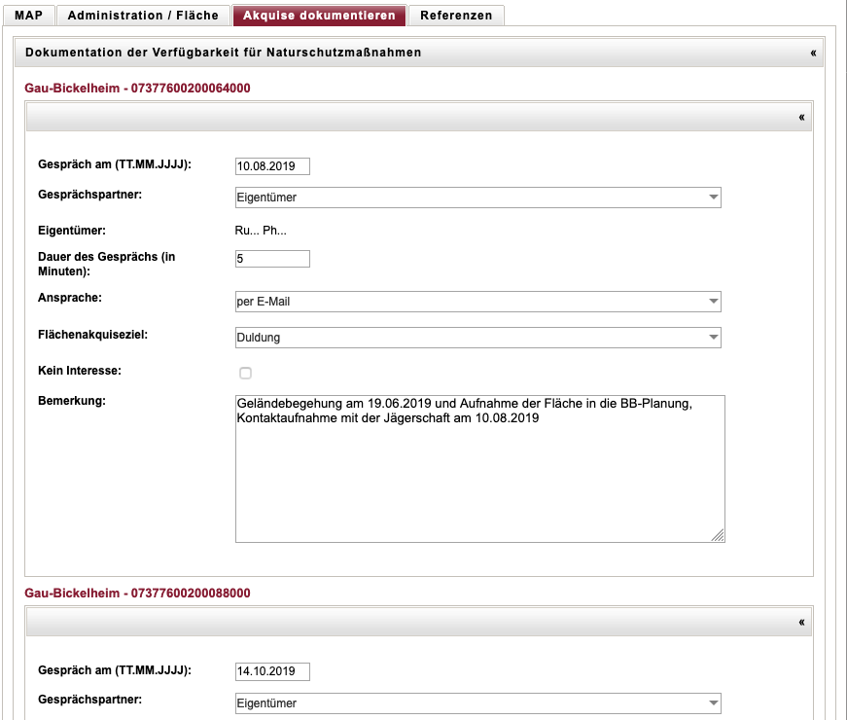The width and height of the screenshot is (847, 720).
Task: Collapse the section for parcel 07377600200064000
Action: 801,117
